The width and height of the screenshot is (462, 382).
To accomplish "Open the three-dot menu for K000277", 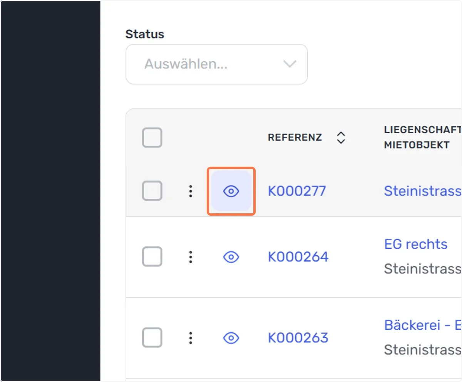I will (191, 191).
